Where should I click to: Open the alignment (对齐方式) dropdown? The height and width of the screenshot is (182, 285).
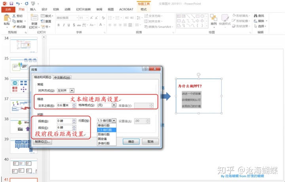[x=72, y=90]
